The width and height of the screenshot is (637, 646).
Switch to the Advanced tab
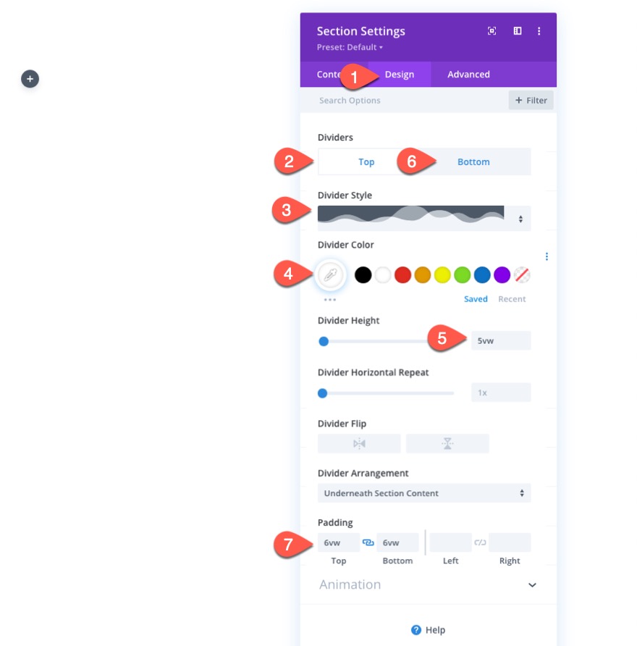tap(468, 75)
